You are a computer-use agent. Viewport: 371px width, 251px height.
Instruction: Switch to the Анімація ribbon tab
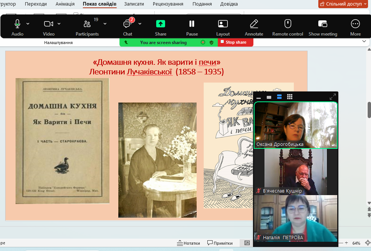coord(65,4)
